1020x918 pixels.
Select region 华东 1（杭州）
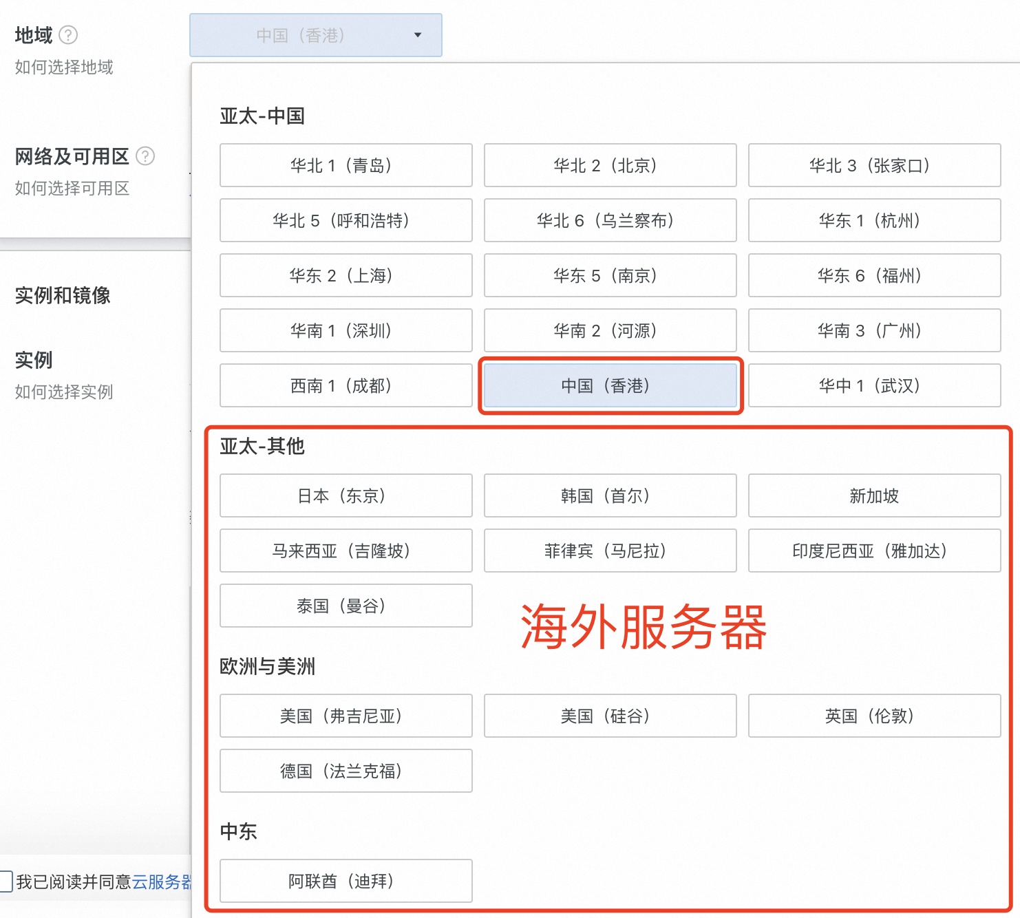point(875,220)
